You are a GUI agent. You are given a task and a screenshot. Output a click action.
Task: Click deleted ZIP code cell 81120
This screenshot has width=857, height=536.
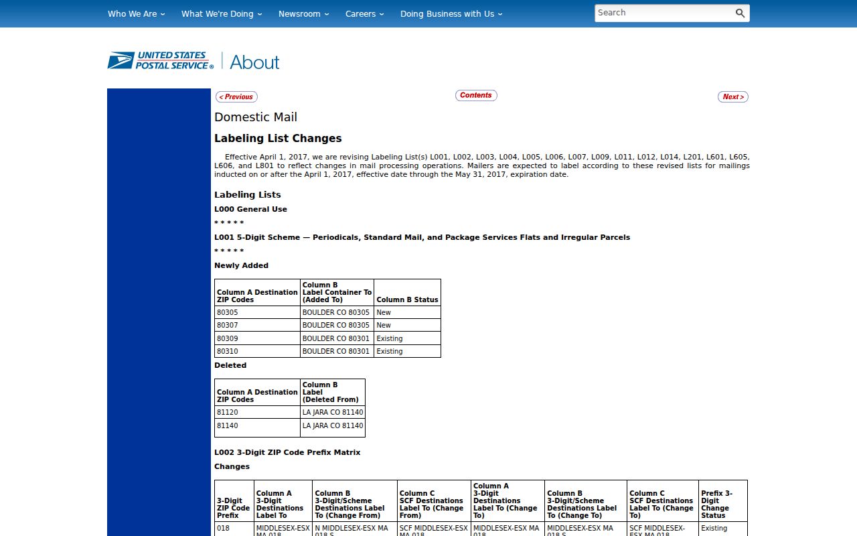pyautogui.click(x=257, y=412)
